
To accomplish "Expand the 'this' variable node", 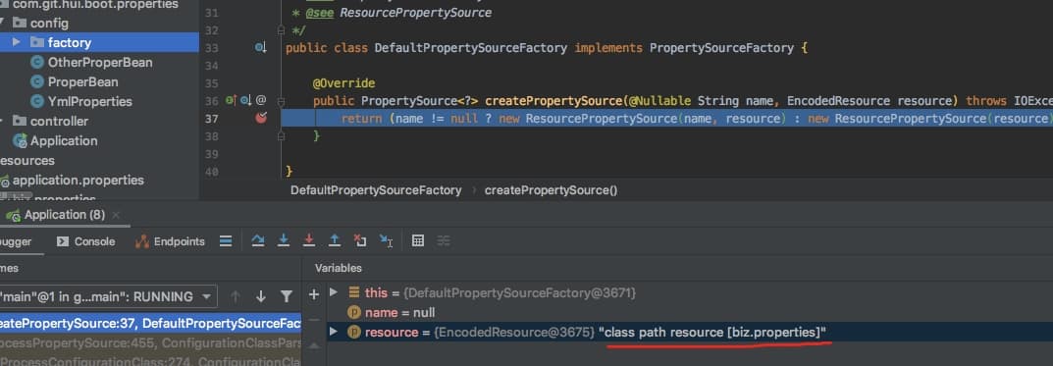I will (x=334, y=292).
